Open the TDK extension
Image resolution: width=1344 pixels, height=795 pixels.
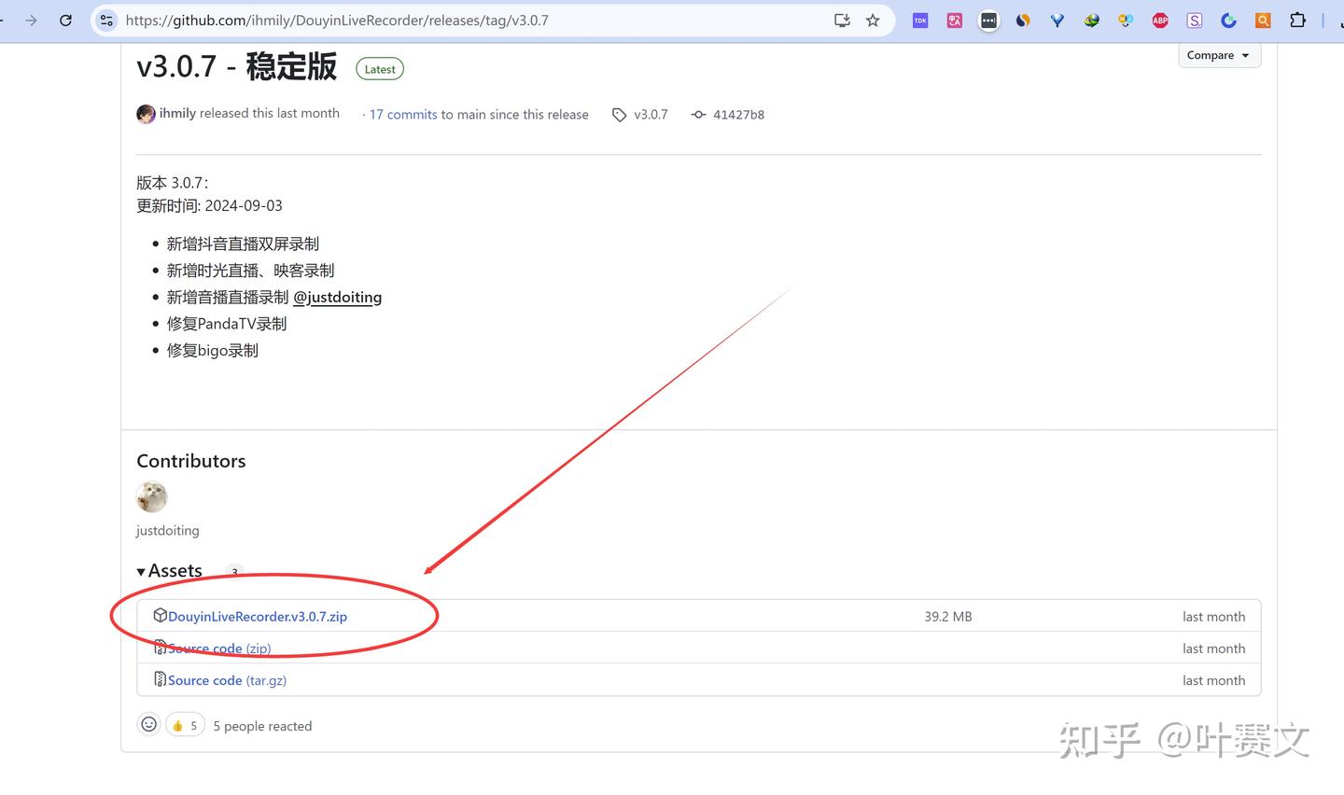(920, 20)
